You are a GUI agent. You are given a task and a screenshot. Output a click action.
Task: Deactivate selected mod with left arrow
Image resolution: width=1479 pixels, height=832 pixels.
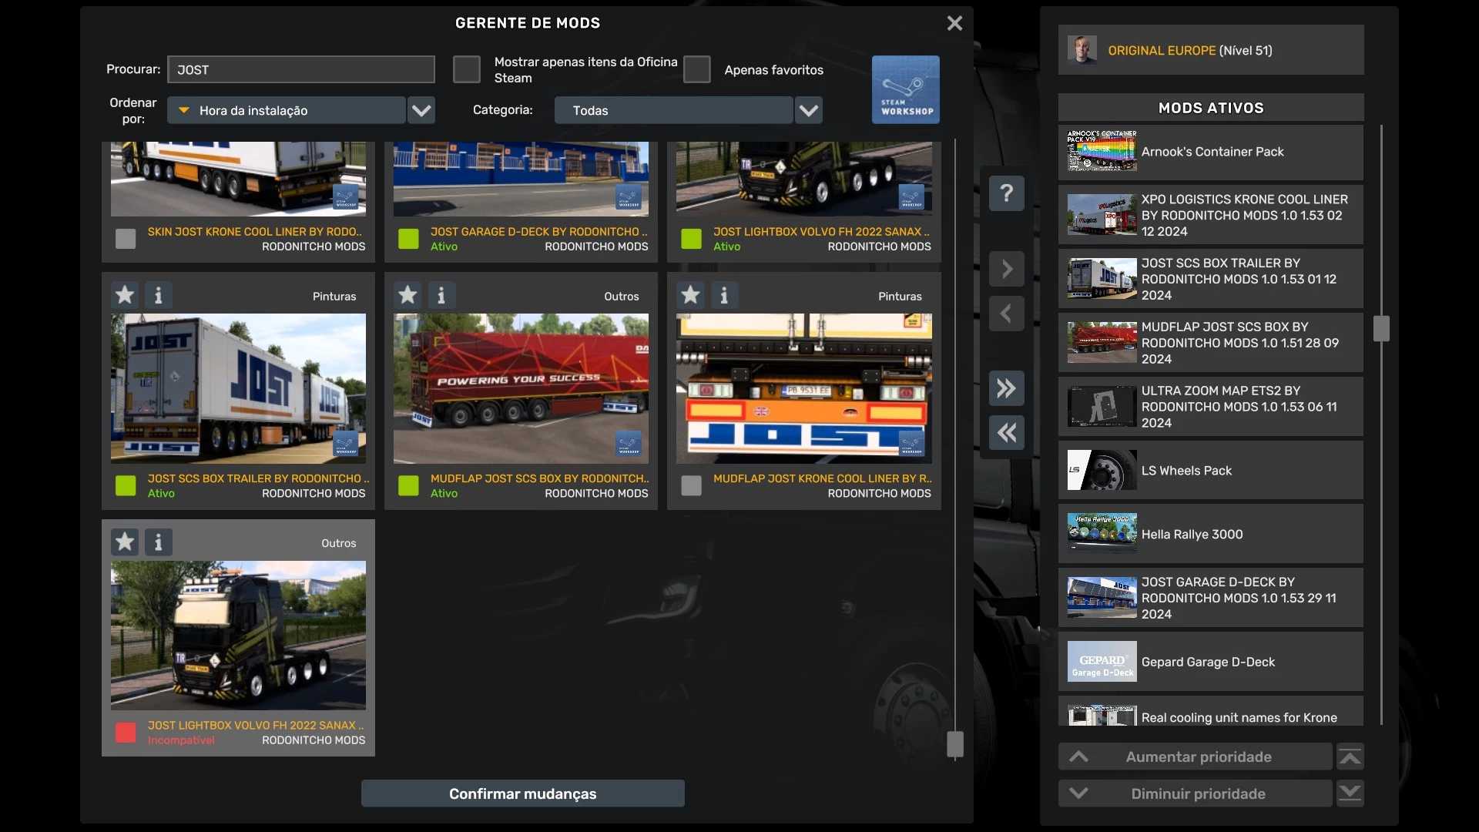[x=1006, y=314]
